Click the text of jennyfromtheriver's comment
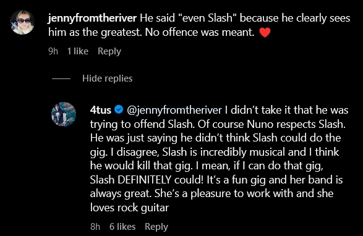 [x=199, y=25]
